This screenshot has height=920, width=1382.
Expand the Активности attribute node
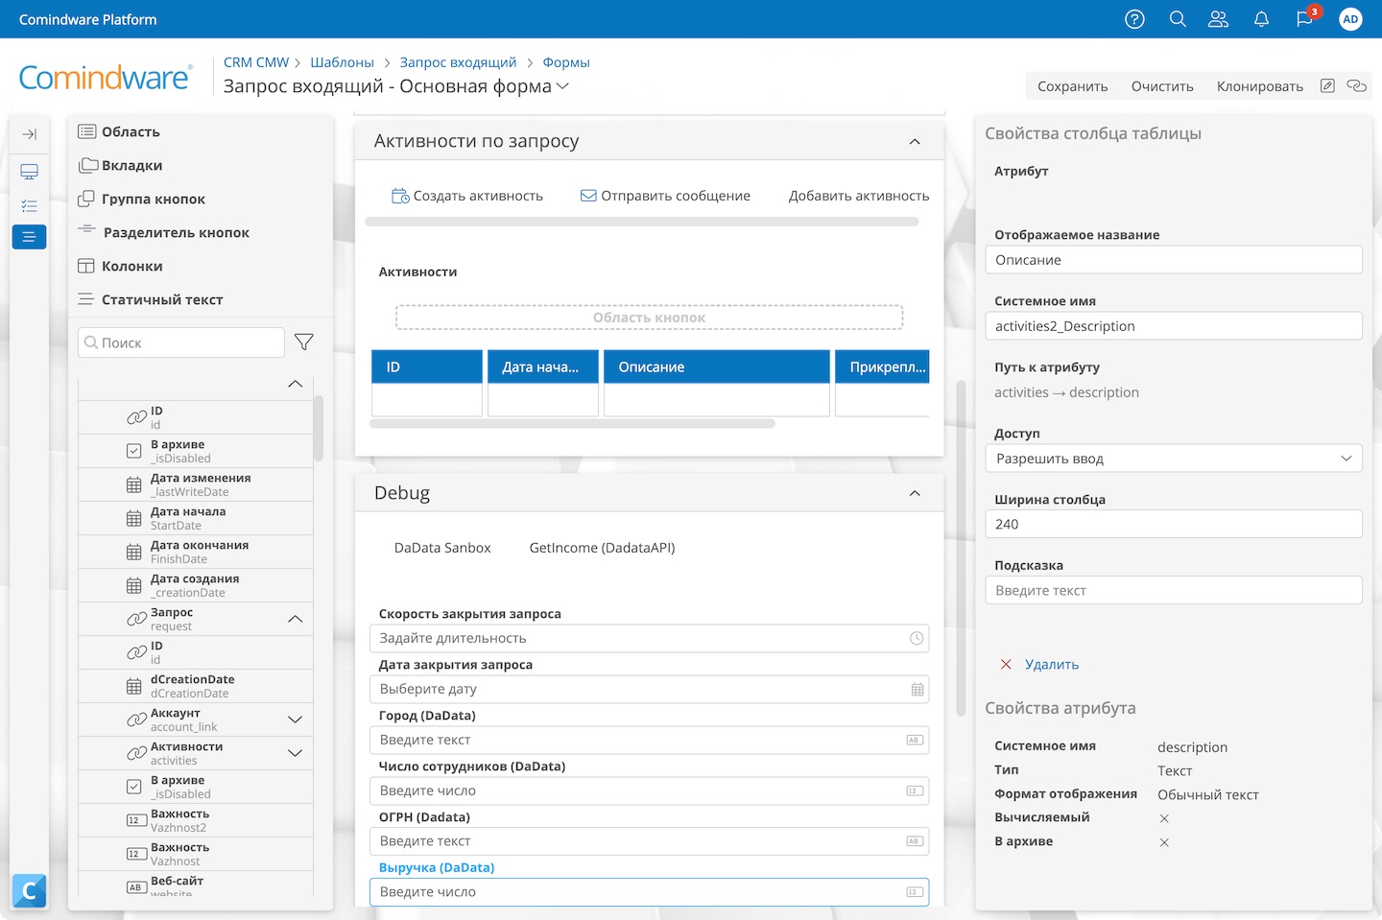point(296,753)
